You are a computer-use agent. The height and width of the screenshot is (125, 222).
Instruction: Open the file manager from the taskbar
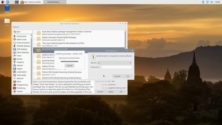point(12,2)
